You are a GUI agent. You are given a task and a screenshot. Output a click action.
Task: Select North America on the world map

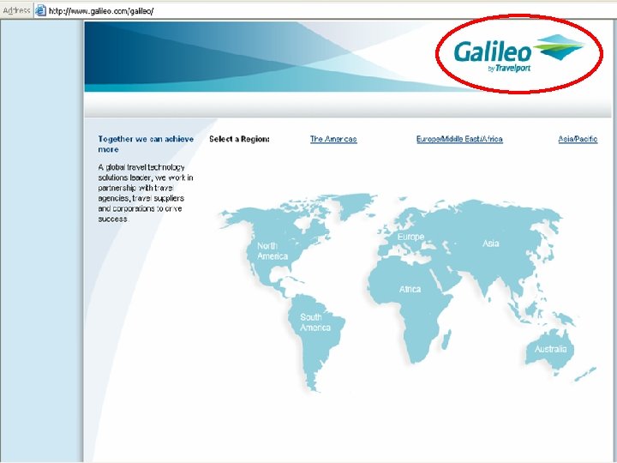click(x=273, y=250)
